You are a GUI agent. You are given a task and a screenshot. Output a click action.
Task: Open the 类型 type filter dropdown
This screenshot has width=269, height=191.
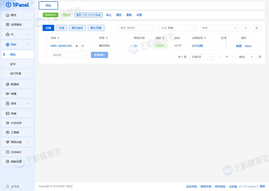pos(137,28)
